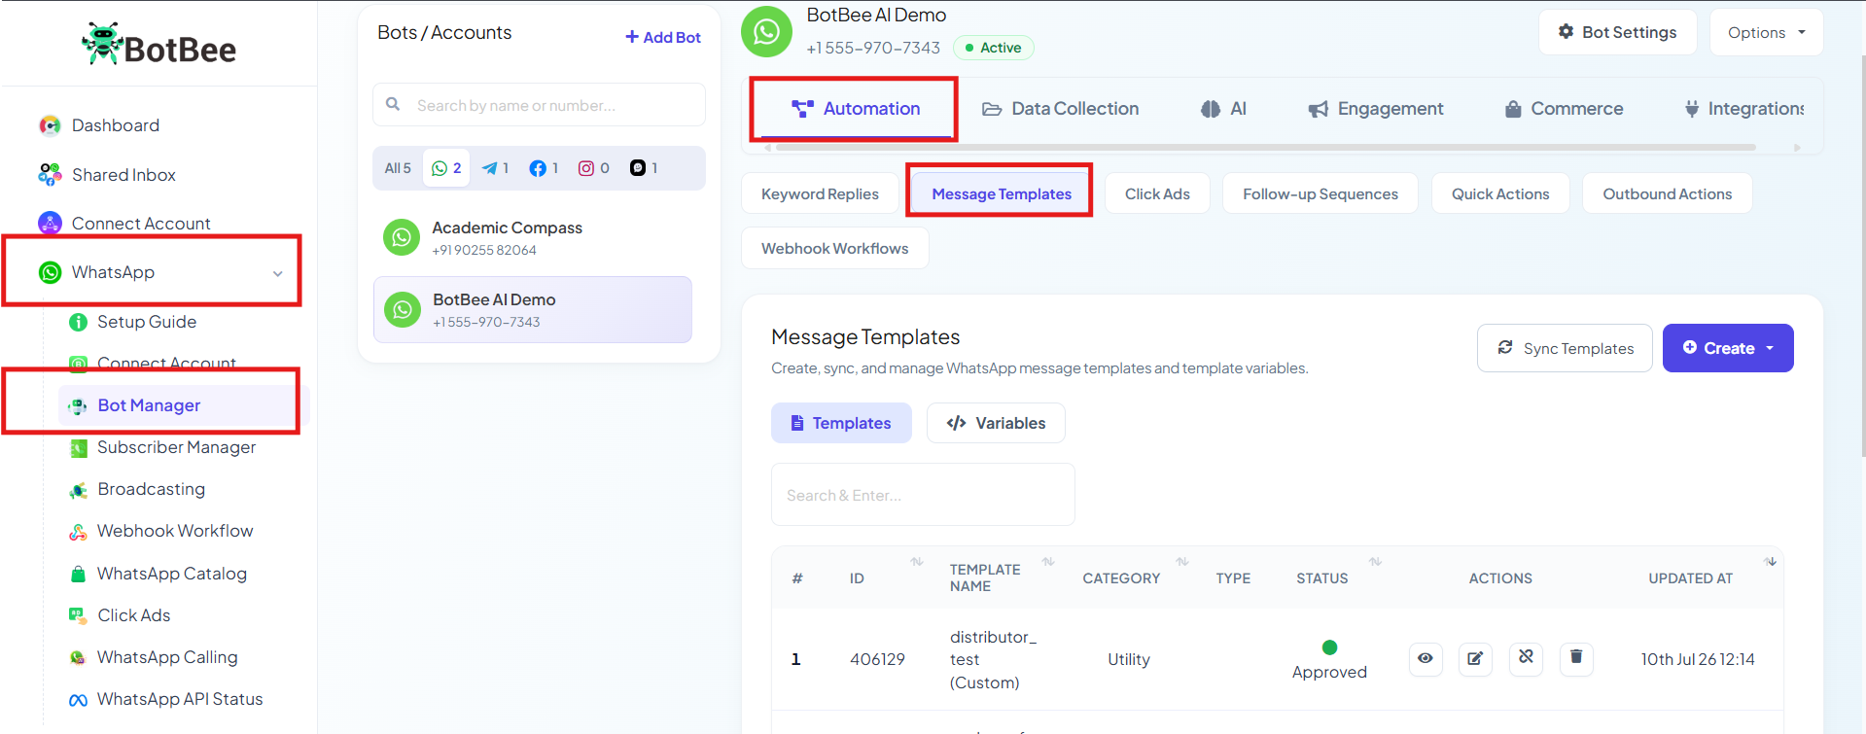Switch to the Data Collection tab
The height and width of the screenshot is (734, 1866).
[1060, 109]
